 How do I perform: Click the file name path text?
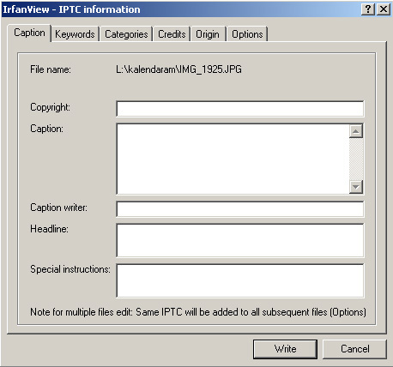pos(178,69)
